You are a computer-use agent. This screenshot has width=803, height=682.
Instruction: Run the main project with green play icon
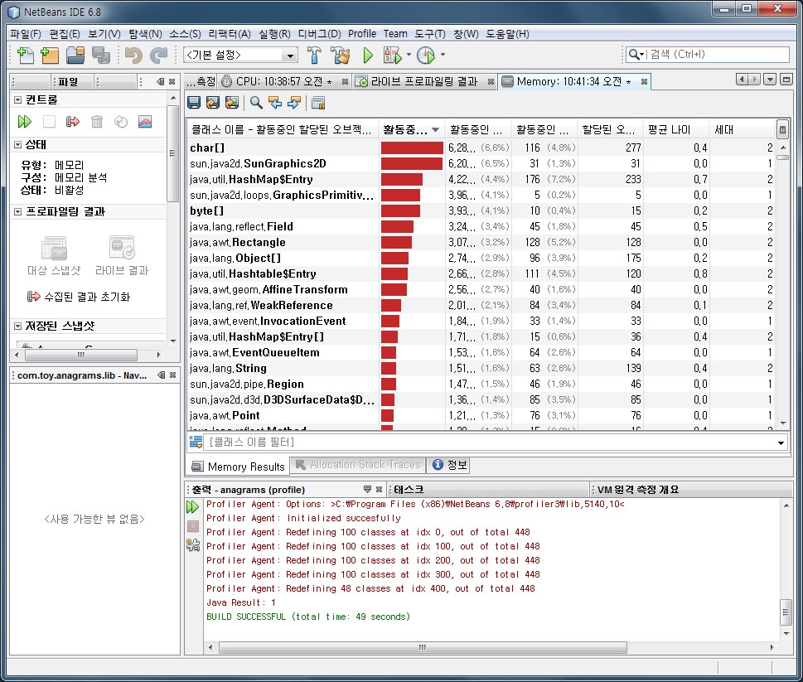pos(368,55)
